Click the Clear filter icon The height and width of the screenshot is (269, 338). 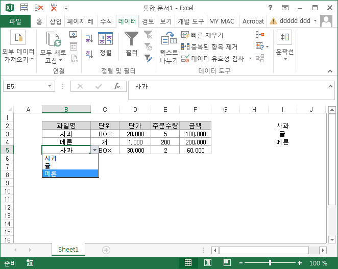point(148,35)
